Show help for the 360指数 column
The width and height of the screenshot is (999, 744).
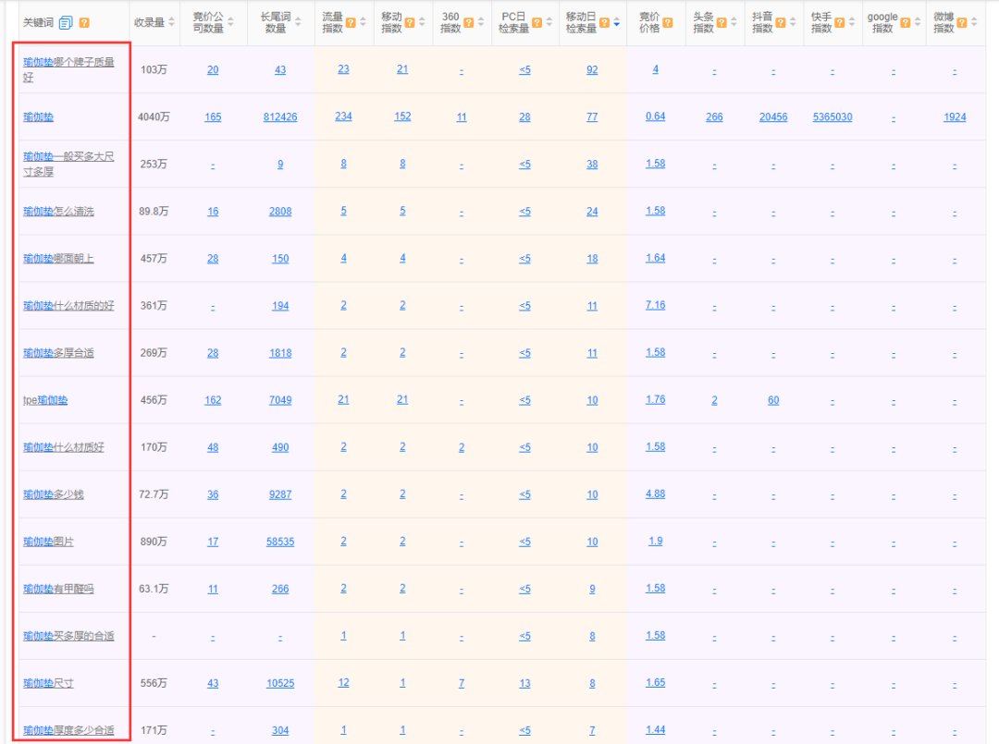(x=469, y=22)
